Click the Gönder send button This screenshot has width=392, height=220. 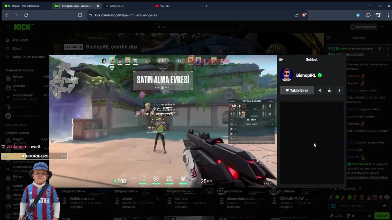coord(382,216)
